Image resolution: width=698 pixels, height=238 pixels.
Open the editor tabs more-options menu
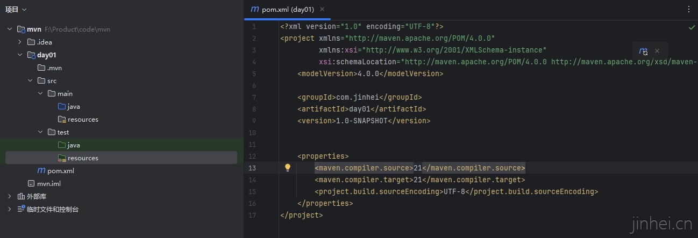pyautogui.click(x=689, y=9)
